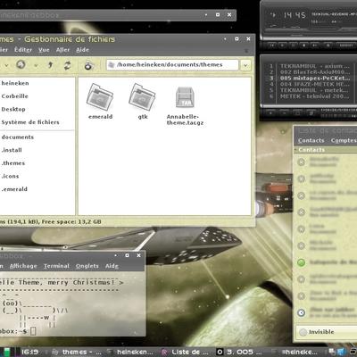
Task: Open Desktop in the sidebar
Action: coord(13,109)
